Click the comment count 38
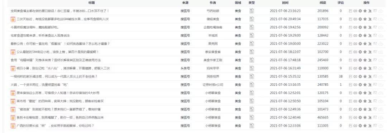The width and height of the screenshot is (387, 133). coord(341,77)
